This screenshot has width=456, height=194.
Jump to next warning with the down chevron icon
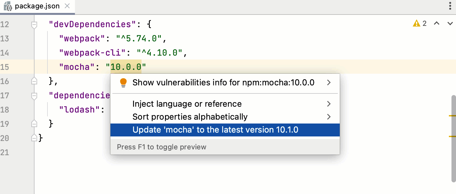pos(450,23)
